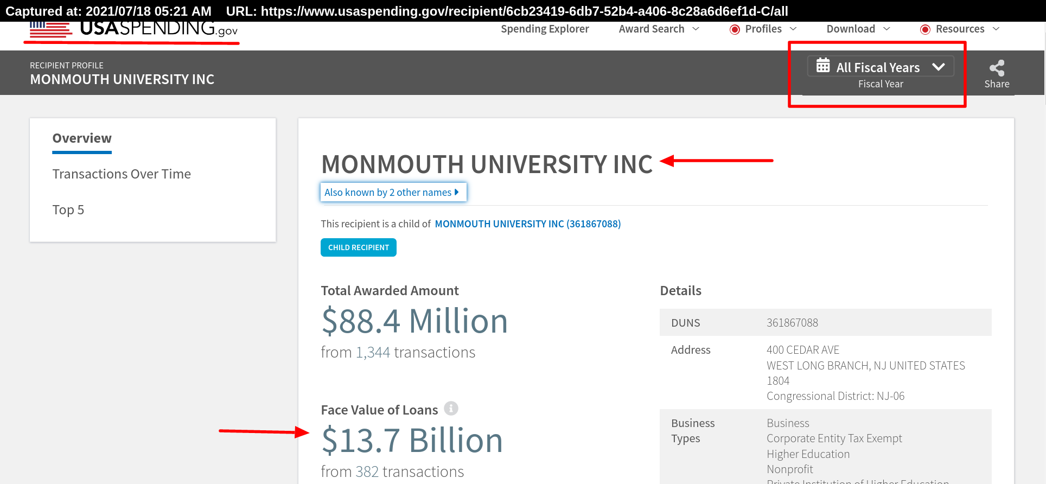Click the $13.7 Billion loans value
1046x484 pixels.
(x=412, y=440)
